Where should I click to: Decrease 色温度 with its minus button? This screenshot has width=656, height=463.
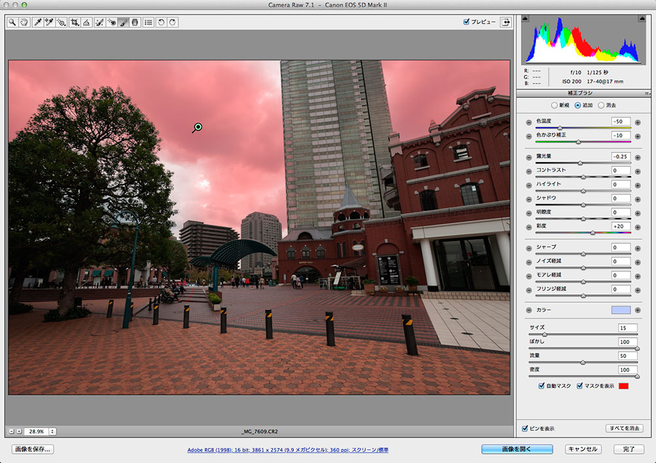click(x=529, y=122)
